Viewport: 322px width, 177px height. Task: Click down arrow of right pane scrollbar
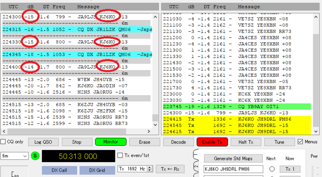click(x=316, y=131)
